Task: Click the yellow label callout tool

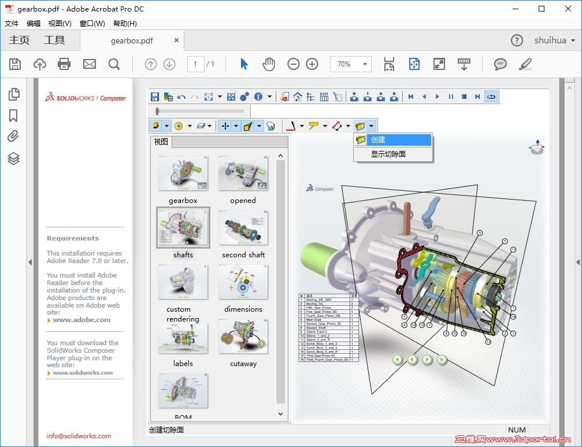Action: click(x=314, y=126)
